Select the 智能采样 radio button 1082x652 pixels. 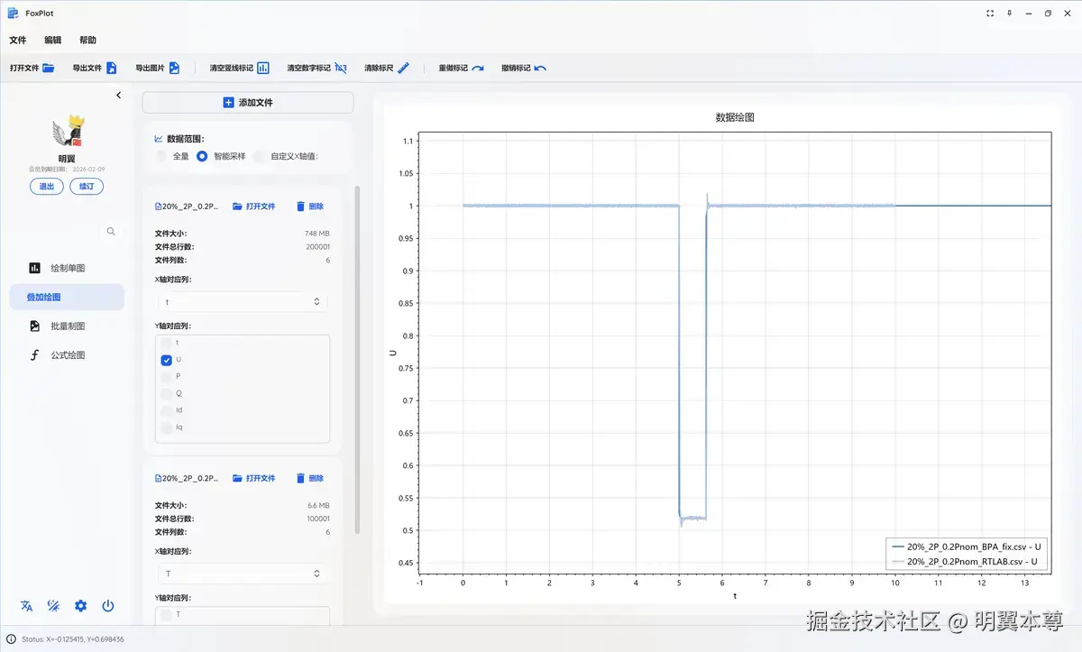202,156
